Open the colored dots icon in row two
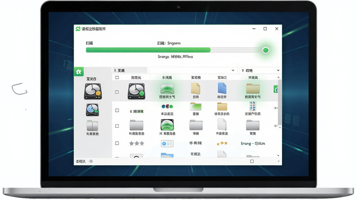357x200 pixels. coord(167,106)
